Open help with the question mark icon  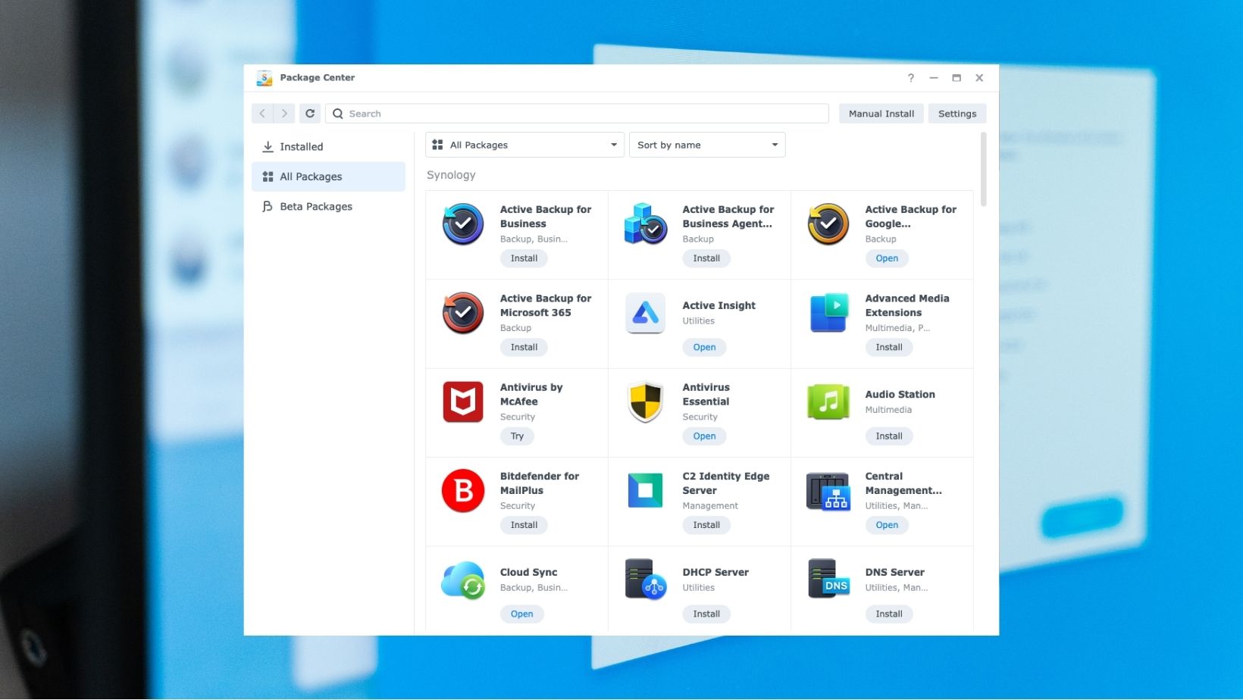(x=911, y=78)
